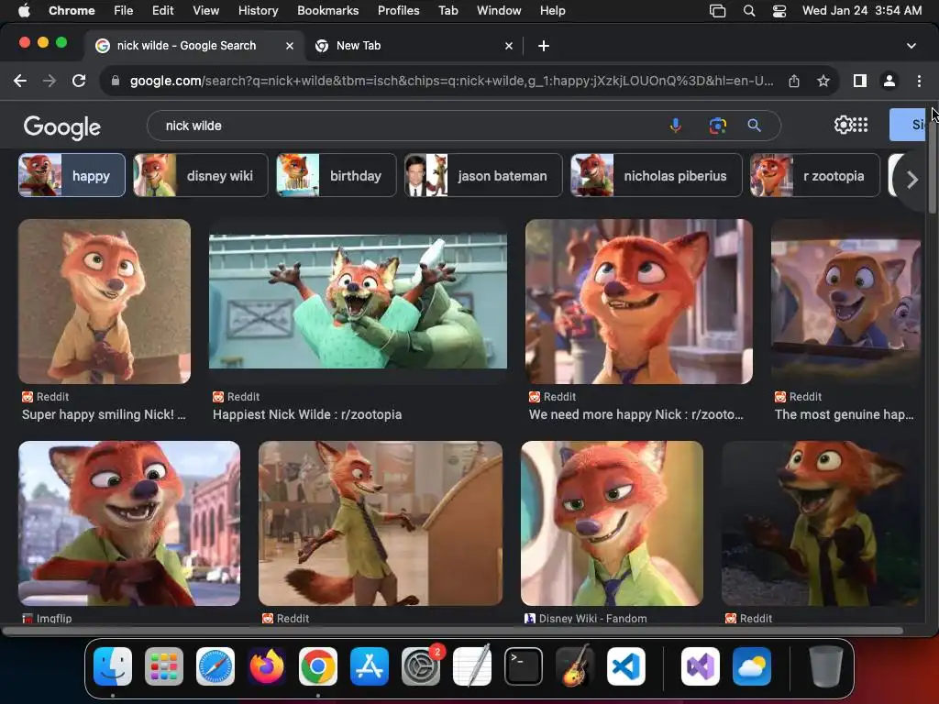Open the Bookmarks menu

[327, 11]
